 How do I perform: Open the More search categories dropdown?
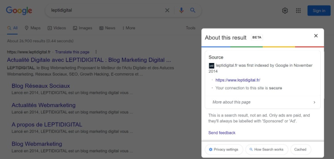coord(128,28)
